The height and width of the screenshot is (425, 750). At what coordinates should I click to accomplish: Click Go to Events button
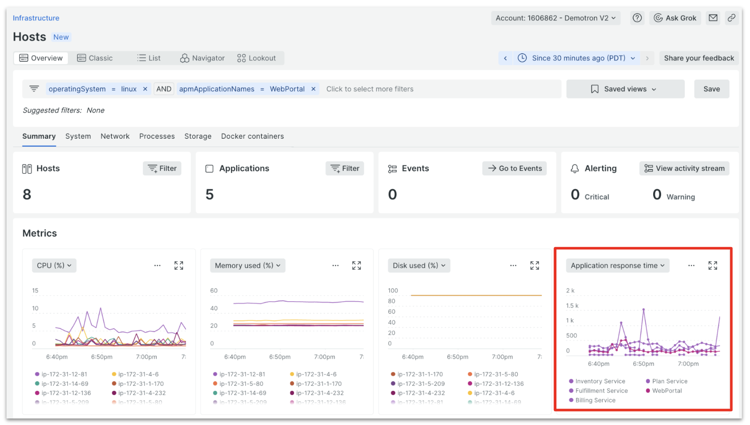tap(515, 169)
